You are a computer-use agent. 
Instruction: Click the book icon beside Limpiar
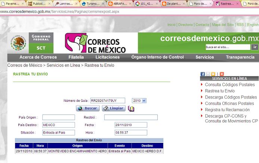[131, 109]
